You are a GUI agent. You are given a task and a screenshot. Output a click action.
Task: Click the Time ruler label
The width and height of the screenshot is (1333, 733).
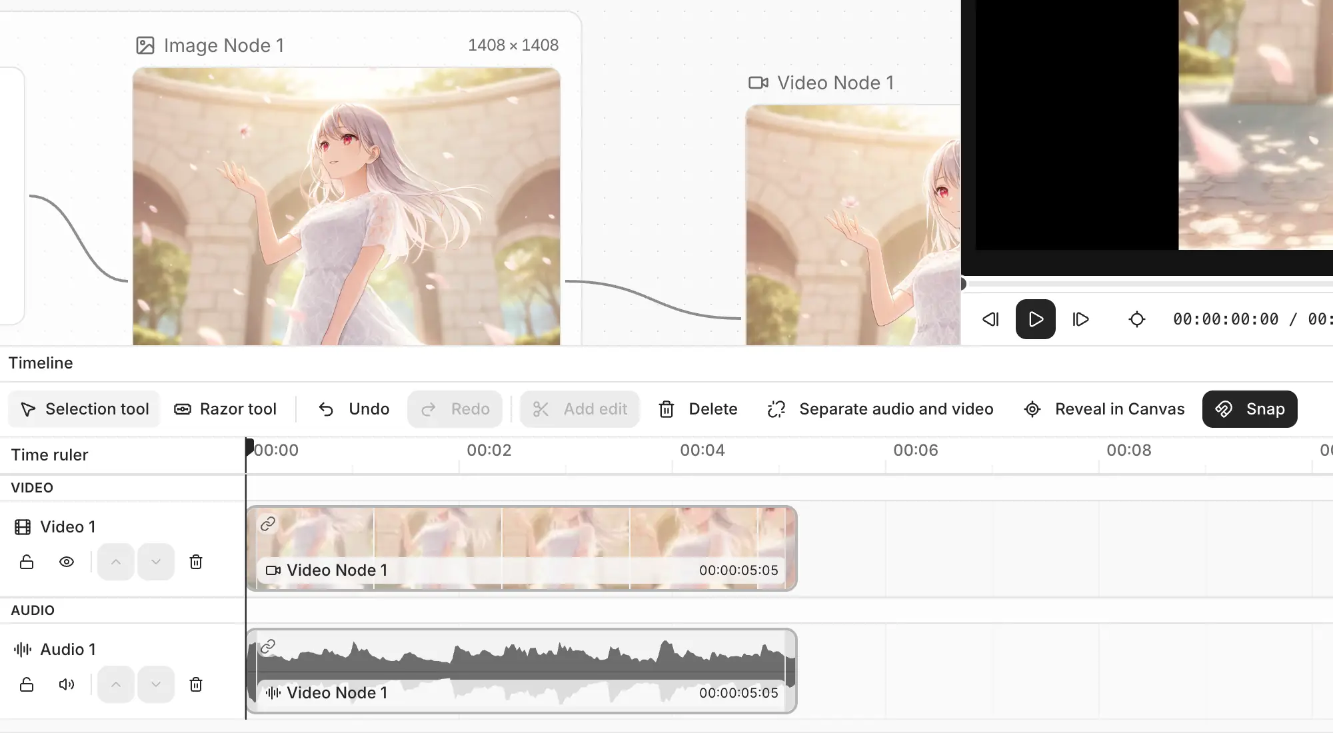pyautogui.click(x=50, y=455)
